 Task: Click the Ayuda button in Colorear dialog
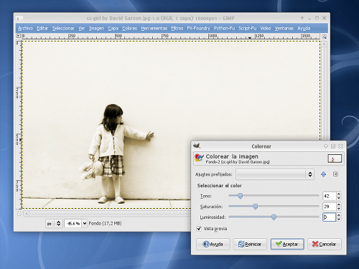point(213,244)
